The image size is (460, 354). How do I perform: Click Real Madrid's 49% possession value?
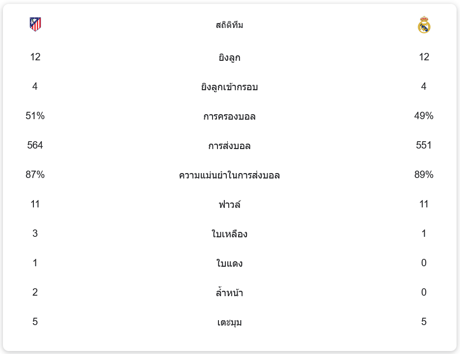point(424,116)
